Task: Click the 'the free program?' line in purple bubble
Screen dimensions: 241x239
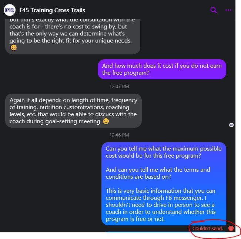Action: click(x=125, y=73)
